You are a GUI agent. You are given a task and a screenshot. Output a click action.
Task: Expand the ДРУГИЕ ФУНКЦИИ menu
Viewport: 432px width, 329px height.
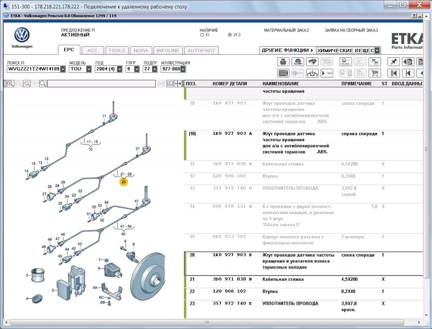[288, 51]
